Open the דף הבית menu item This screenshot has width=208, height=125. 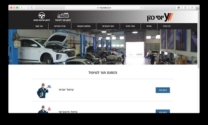pyautogui.click(x=167, y=26)
